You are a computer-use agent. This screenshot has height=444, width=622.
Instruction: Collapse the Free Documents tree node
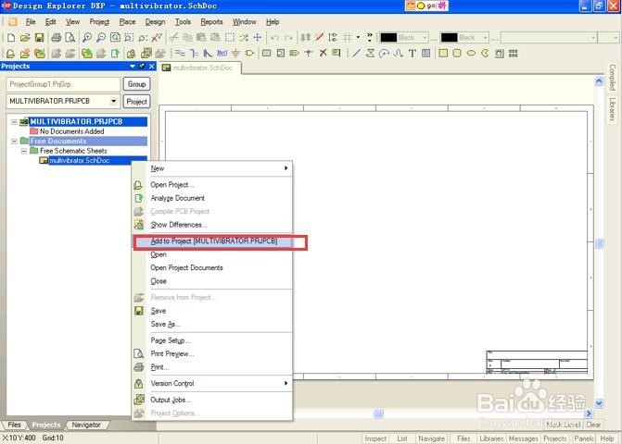pos(14,141)
